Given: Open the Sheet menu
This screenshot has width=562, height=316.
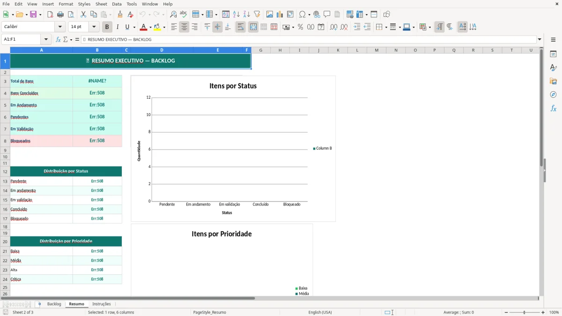Looking at the screenshot, I should pyautogui.click(x=101, y=4).
